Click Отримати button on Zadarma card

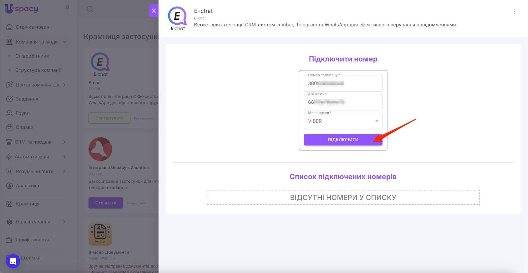[106, 203]
